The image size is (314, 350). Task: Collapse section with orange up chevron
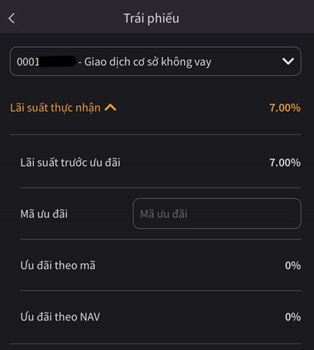[x=110, y=108]
